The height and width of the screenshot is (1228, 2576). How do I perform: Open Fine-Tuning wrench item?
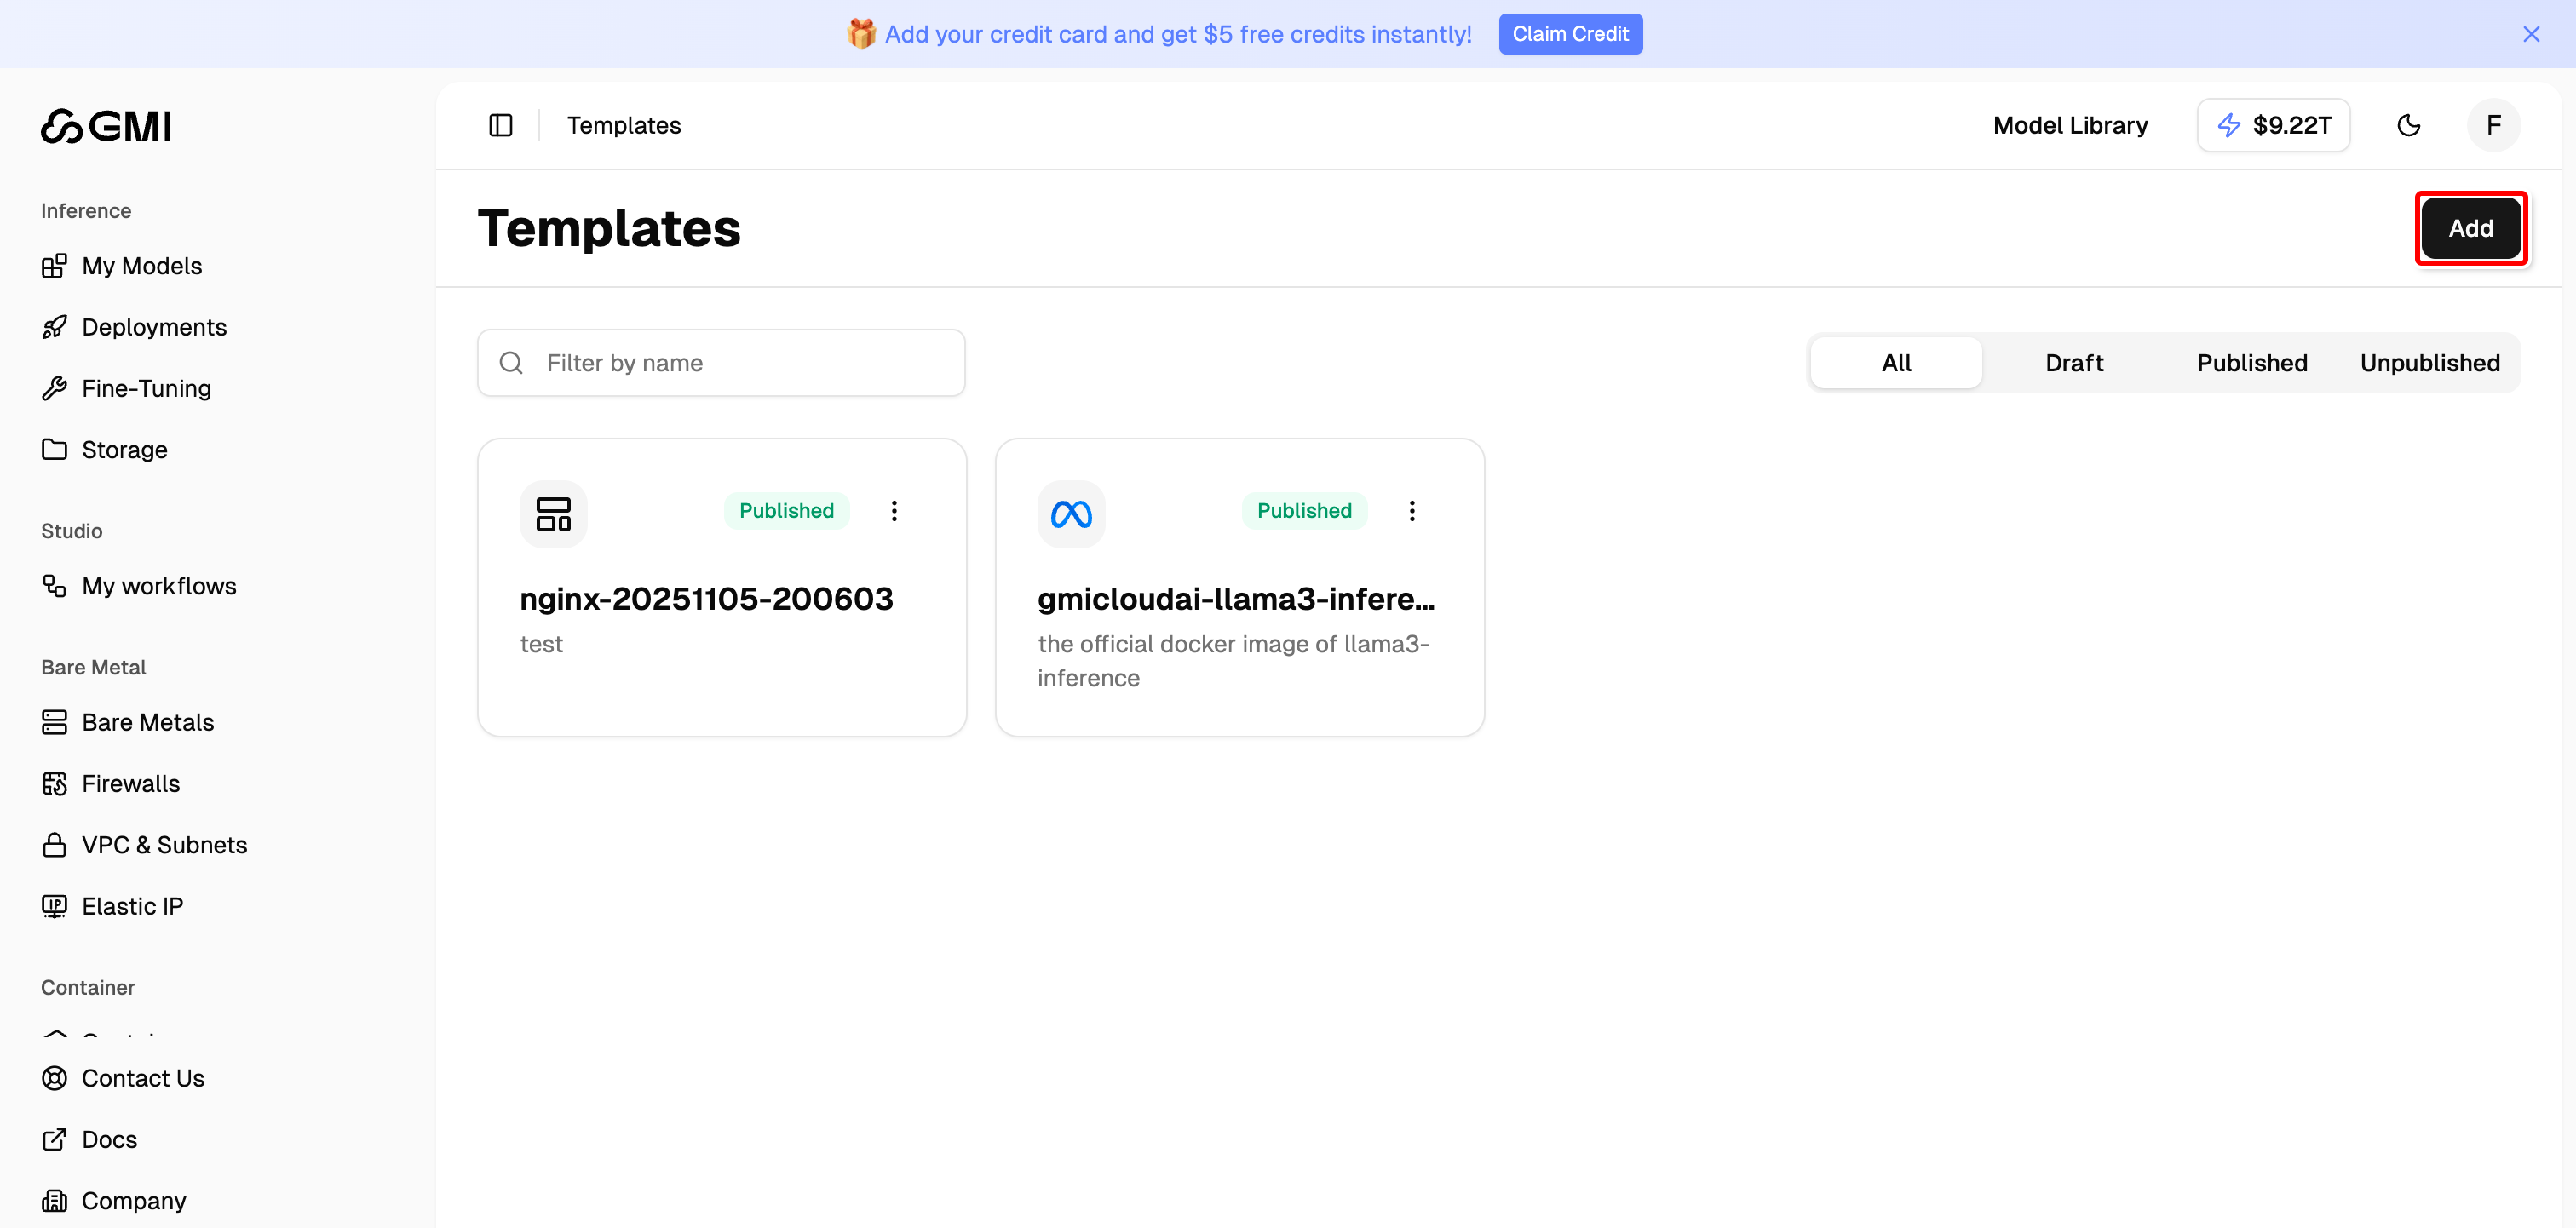point(146,388)
